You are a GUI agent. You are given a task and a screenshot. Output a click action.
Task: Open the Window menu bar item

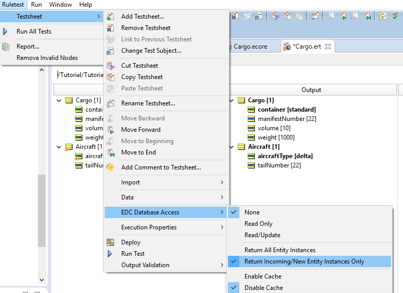61,5
